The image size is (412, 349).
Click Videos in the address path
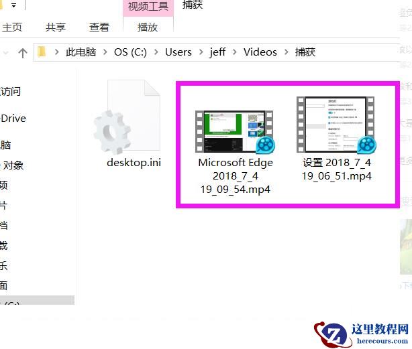[260, 52]
